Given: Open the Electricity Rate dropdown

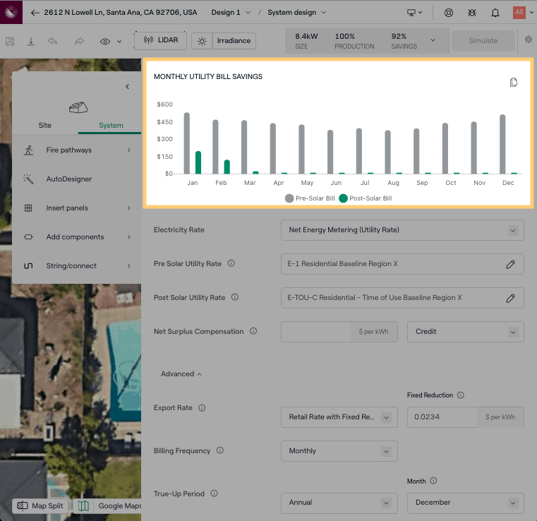Looking at the screenshot, I should (x=402, y=230).
